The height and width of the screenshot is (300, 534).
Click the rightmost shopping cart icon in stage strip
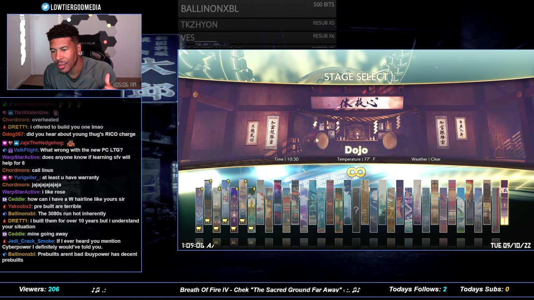[x=251, y=228]
